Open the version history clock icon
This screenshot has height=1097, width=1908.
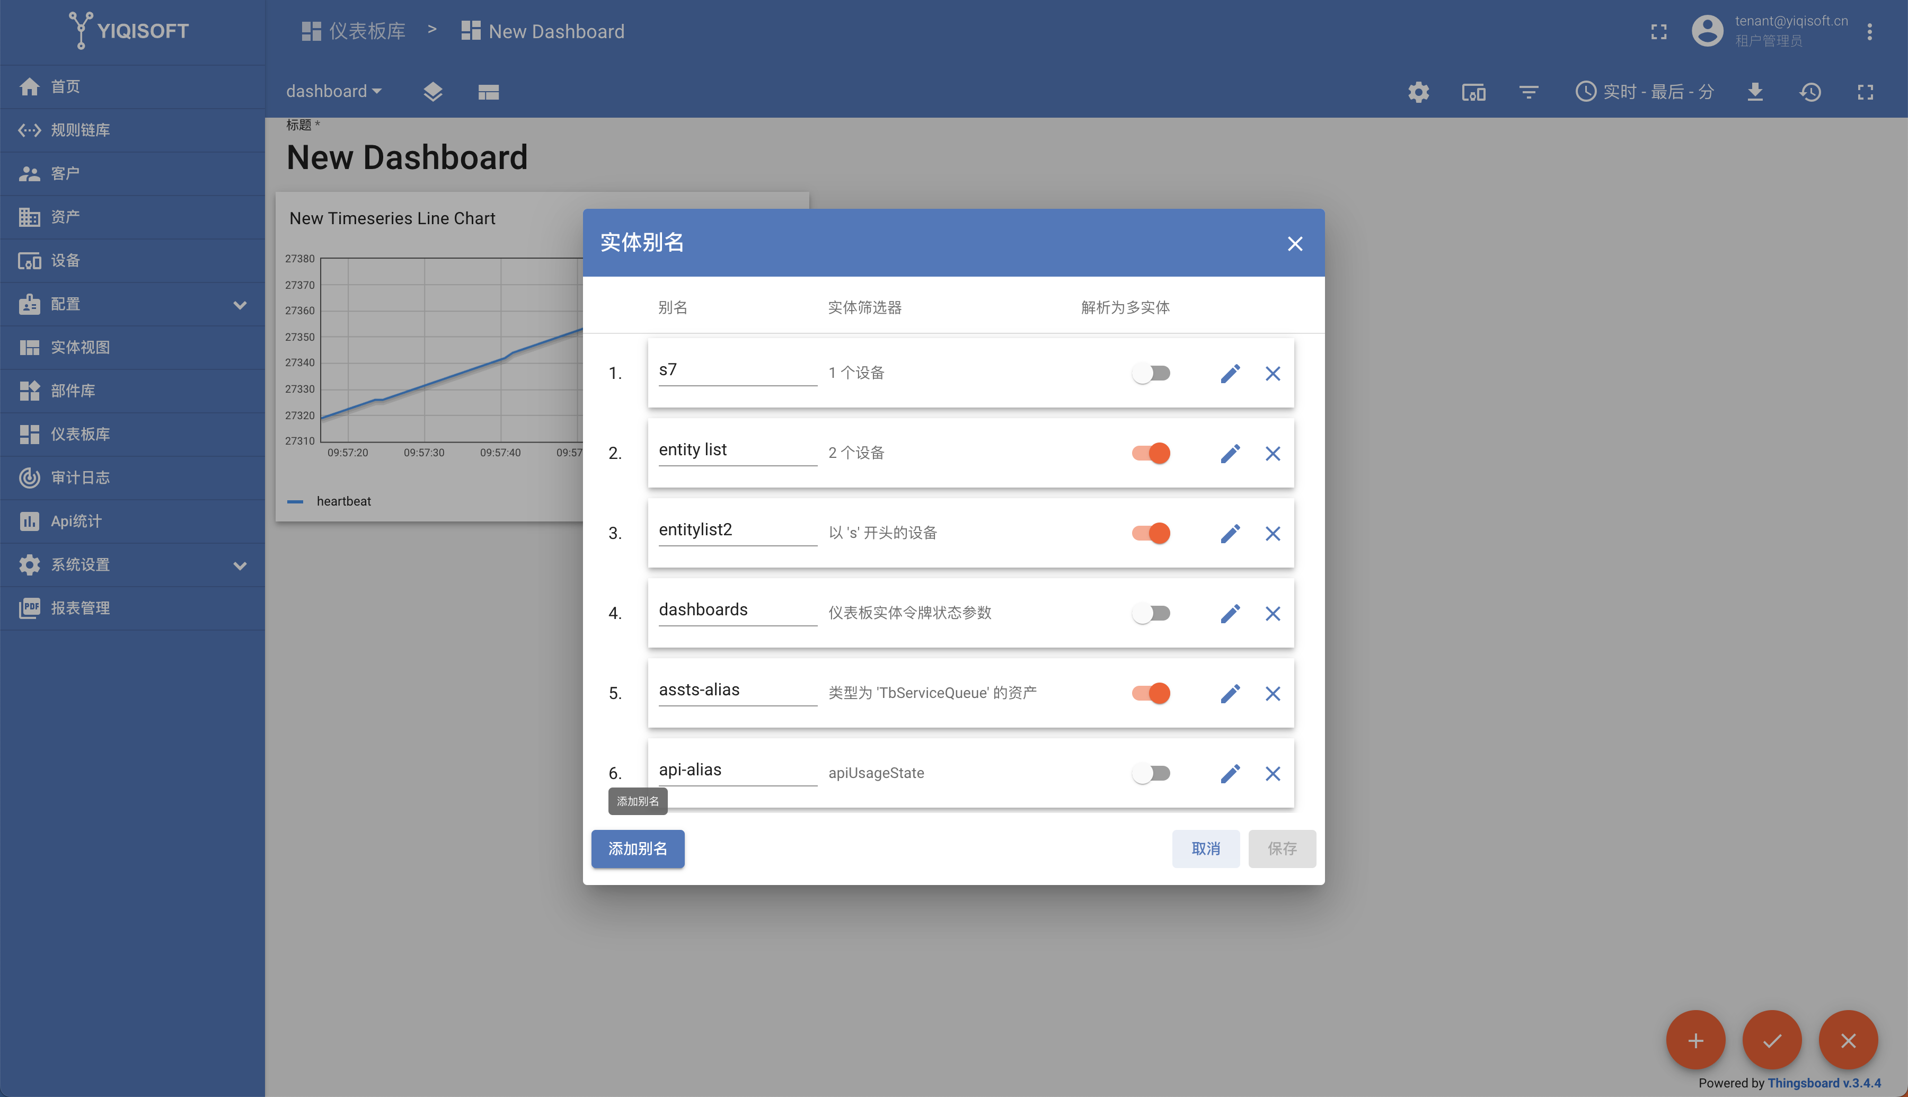point(1810,92)
